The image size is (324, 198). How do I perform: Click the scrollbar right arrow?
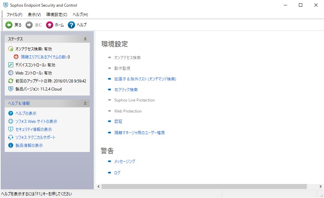(x=321, y=186)
